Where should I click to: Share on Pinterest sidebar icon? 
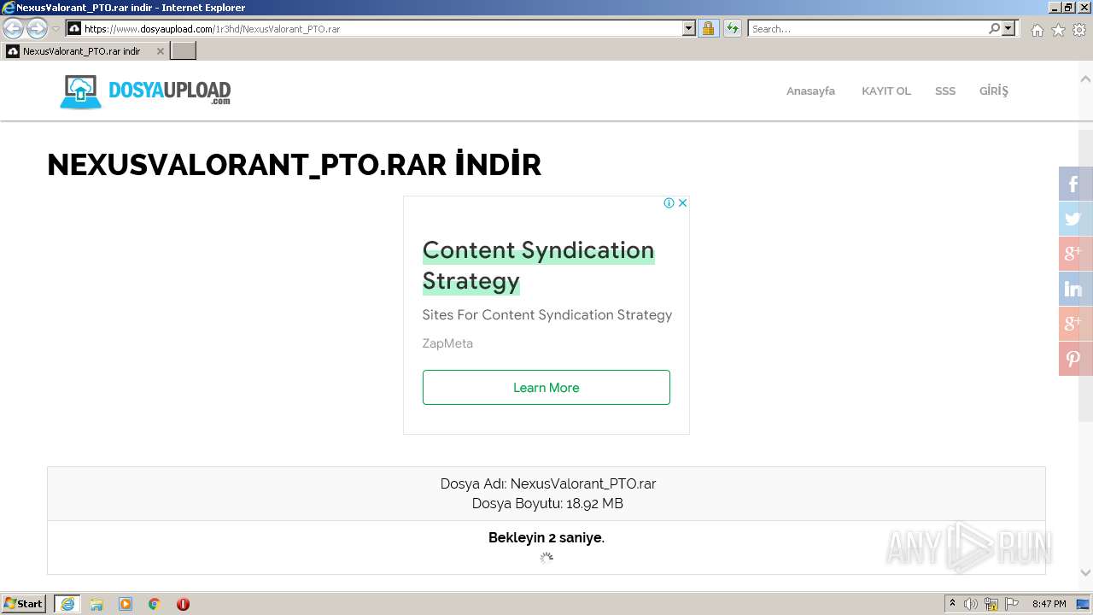click(1075, 359)
